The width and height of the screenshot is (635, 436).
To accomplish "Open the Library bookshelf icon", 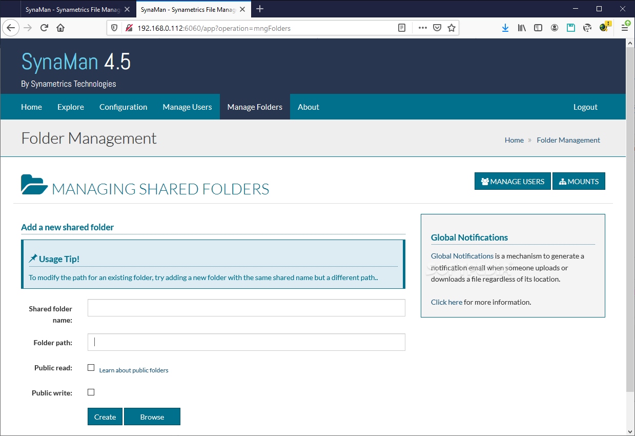I will click(x=522, y=28).
